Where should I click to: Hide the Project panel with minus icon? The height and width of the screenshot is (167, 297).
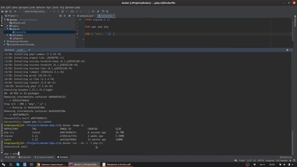pos(73,16)
